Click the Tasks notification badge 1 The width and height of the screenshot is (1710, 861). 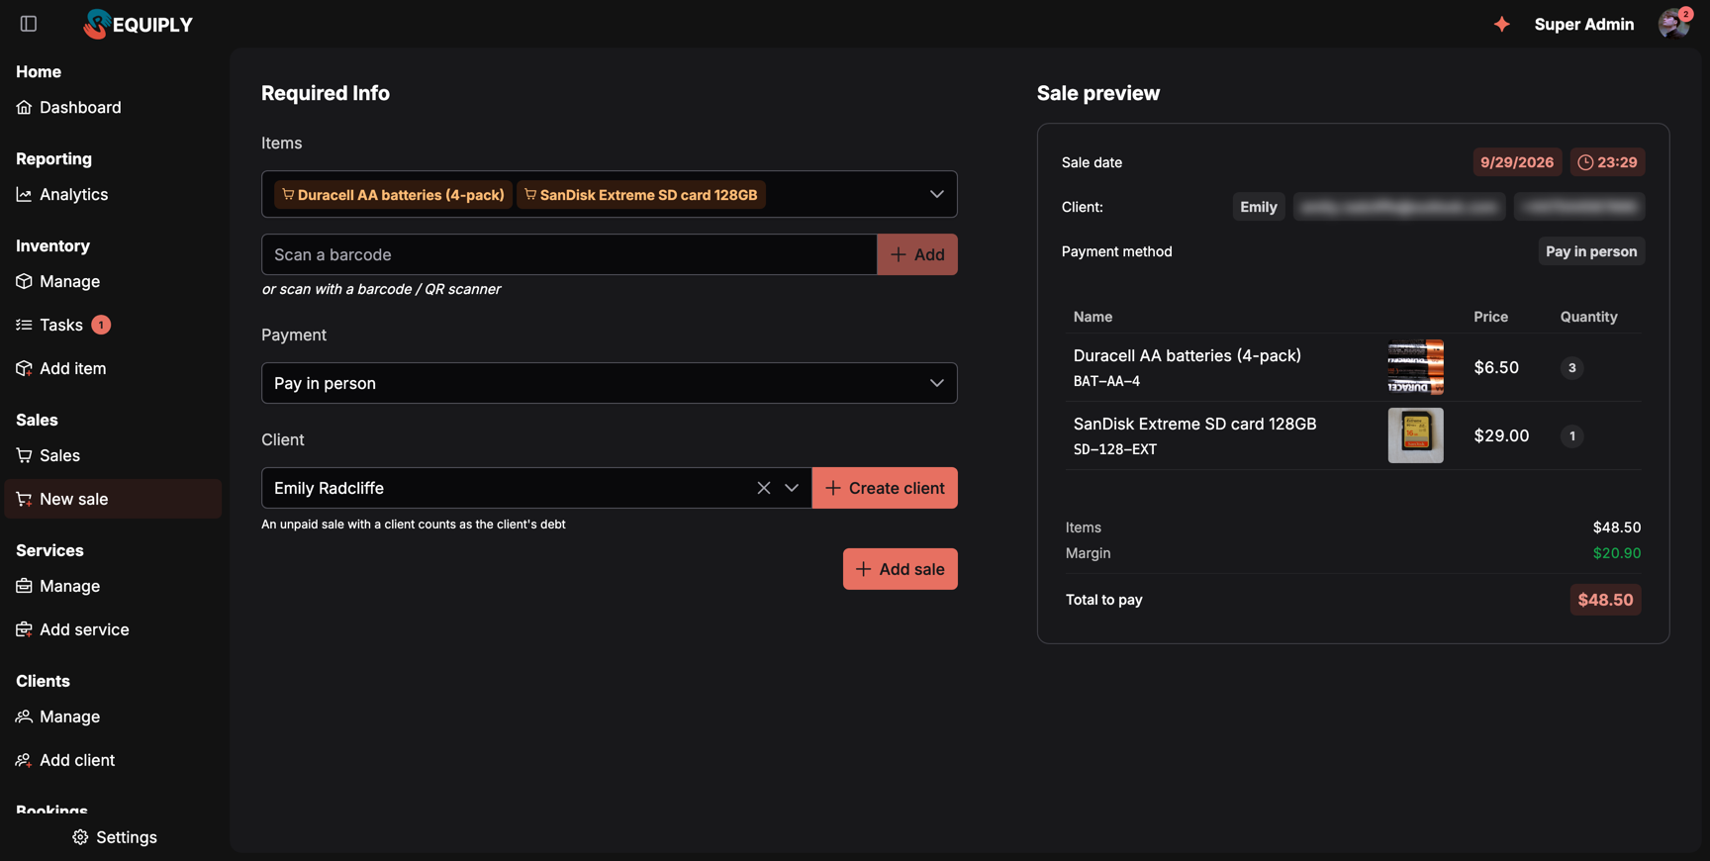point(101,325)
